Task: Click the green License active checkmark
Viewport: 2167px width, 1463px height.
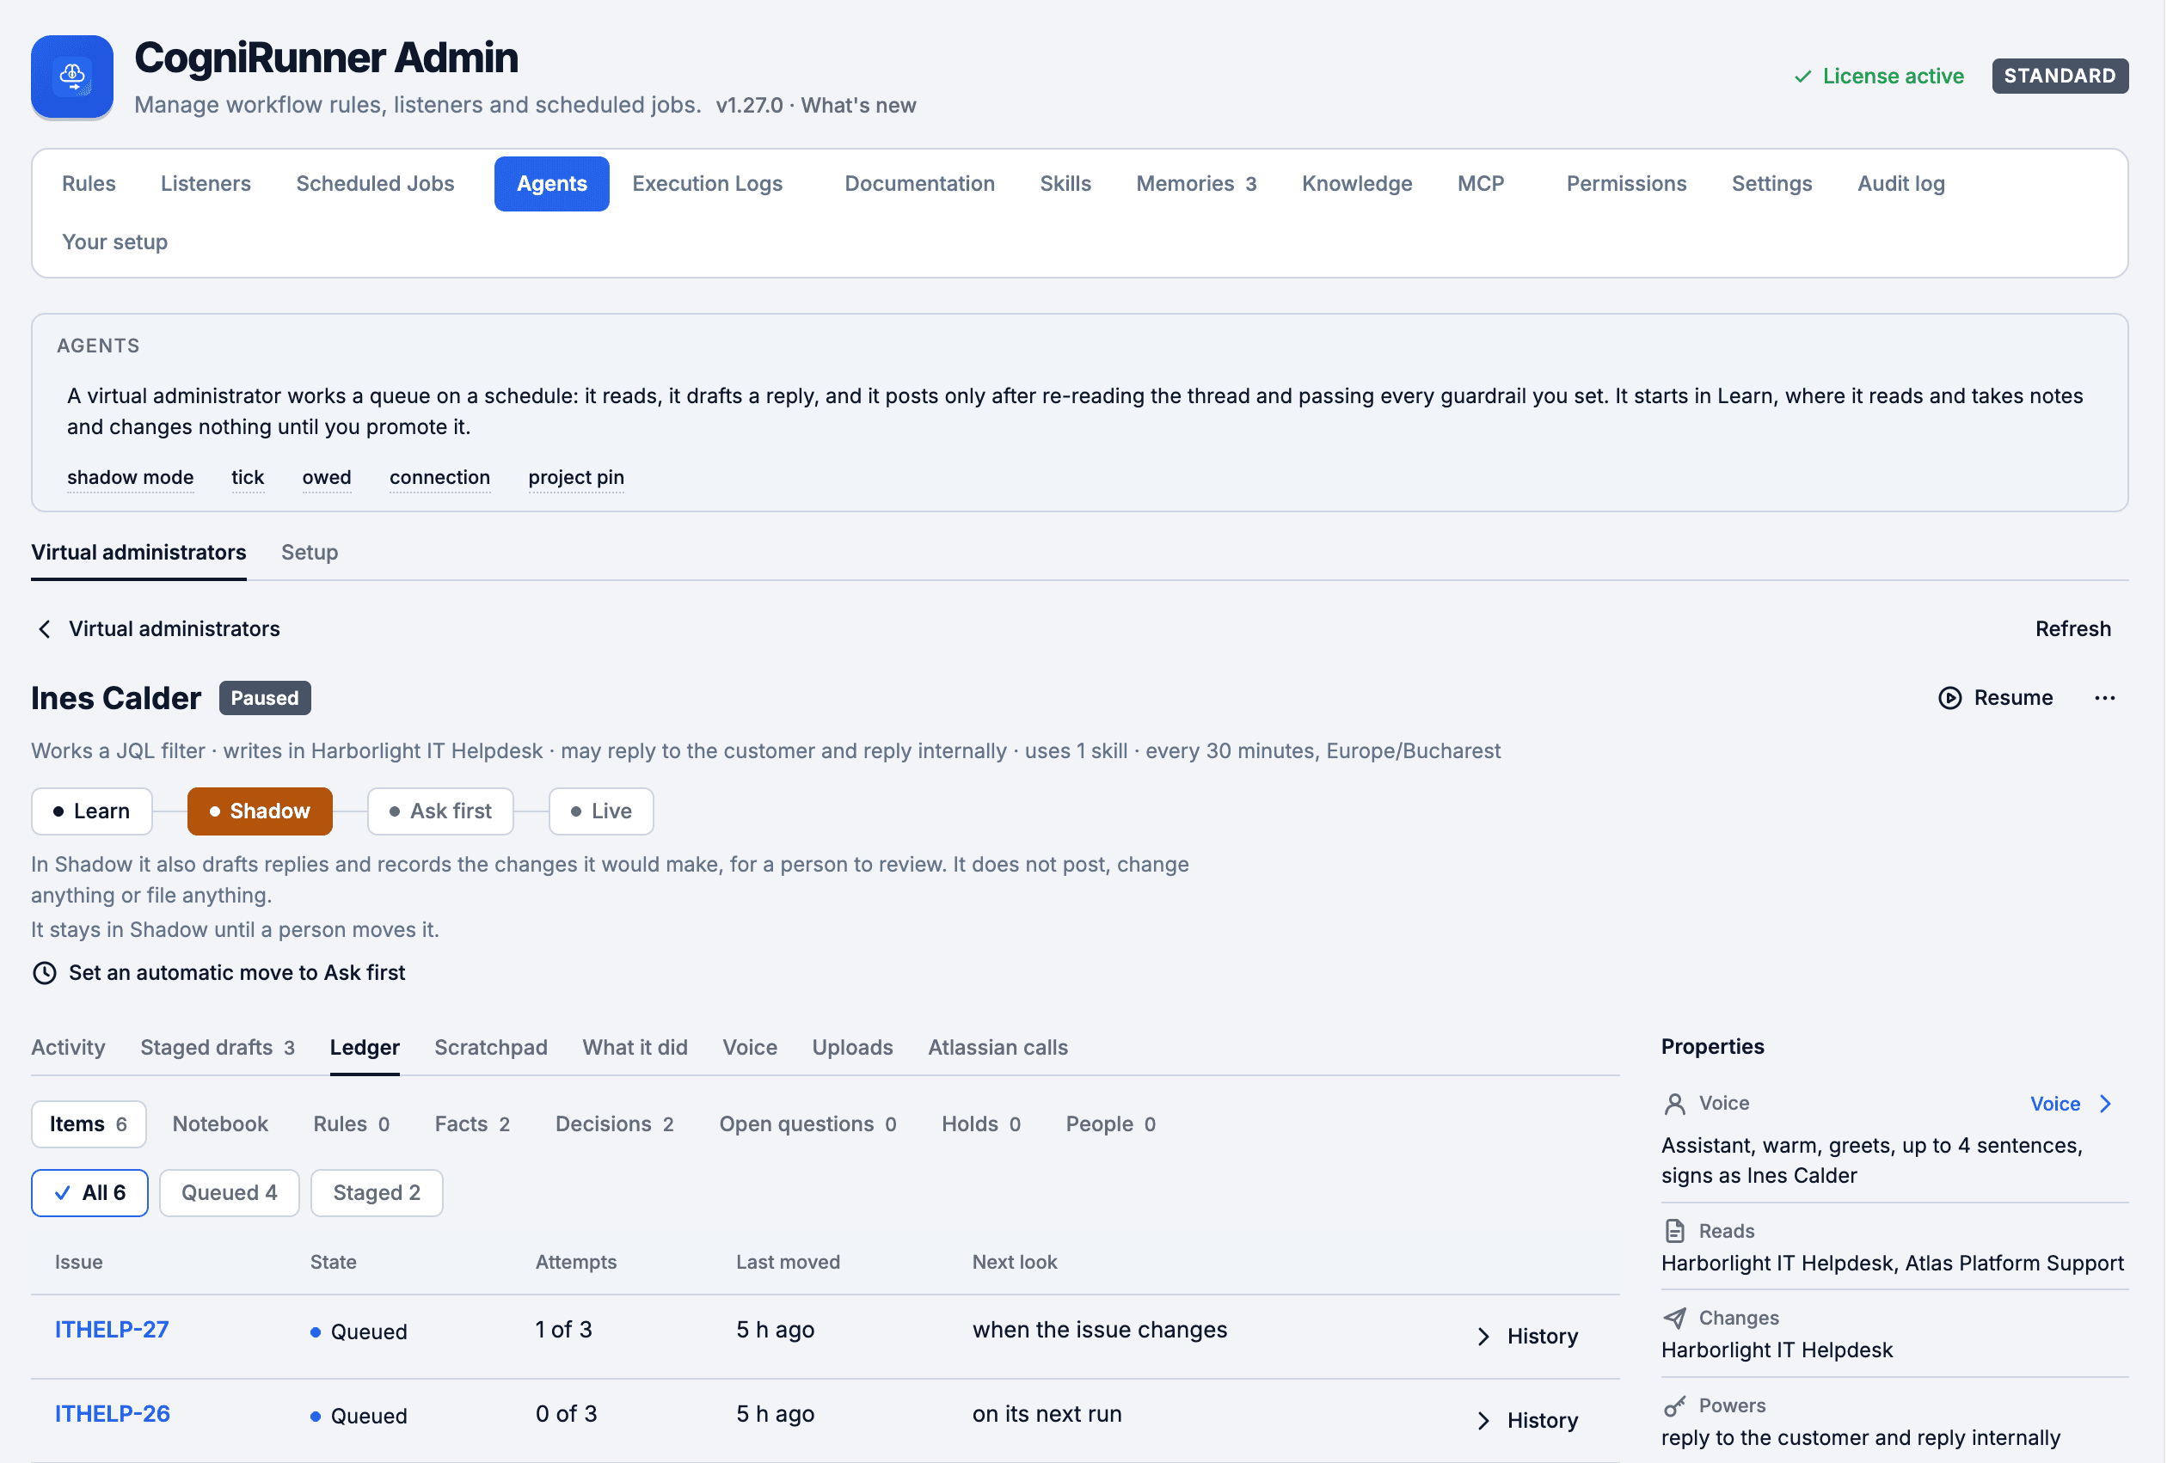Action: pos(1802,77)
